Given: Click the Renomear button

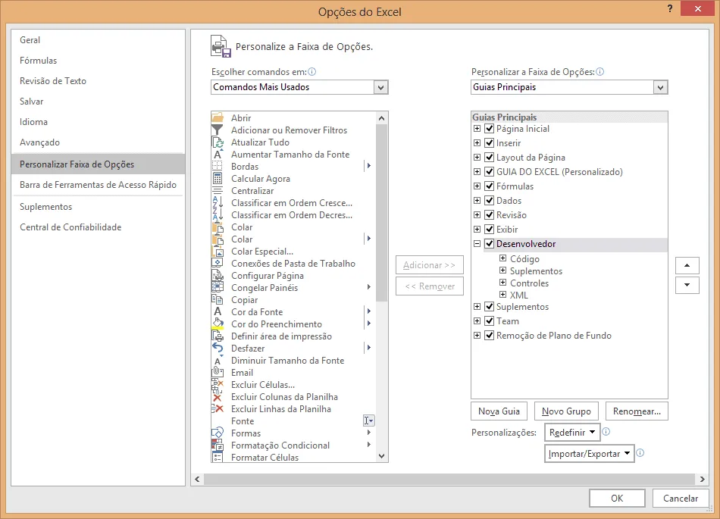Looking at the screenshot, I should point(637,411).
